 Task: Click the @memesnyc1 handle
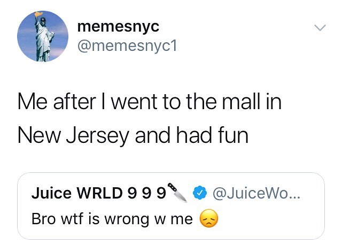pos(127,46)
